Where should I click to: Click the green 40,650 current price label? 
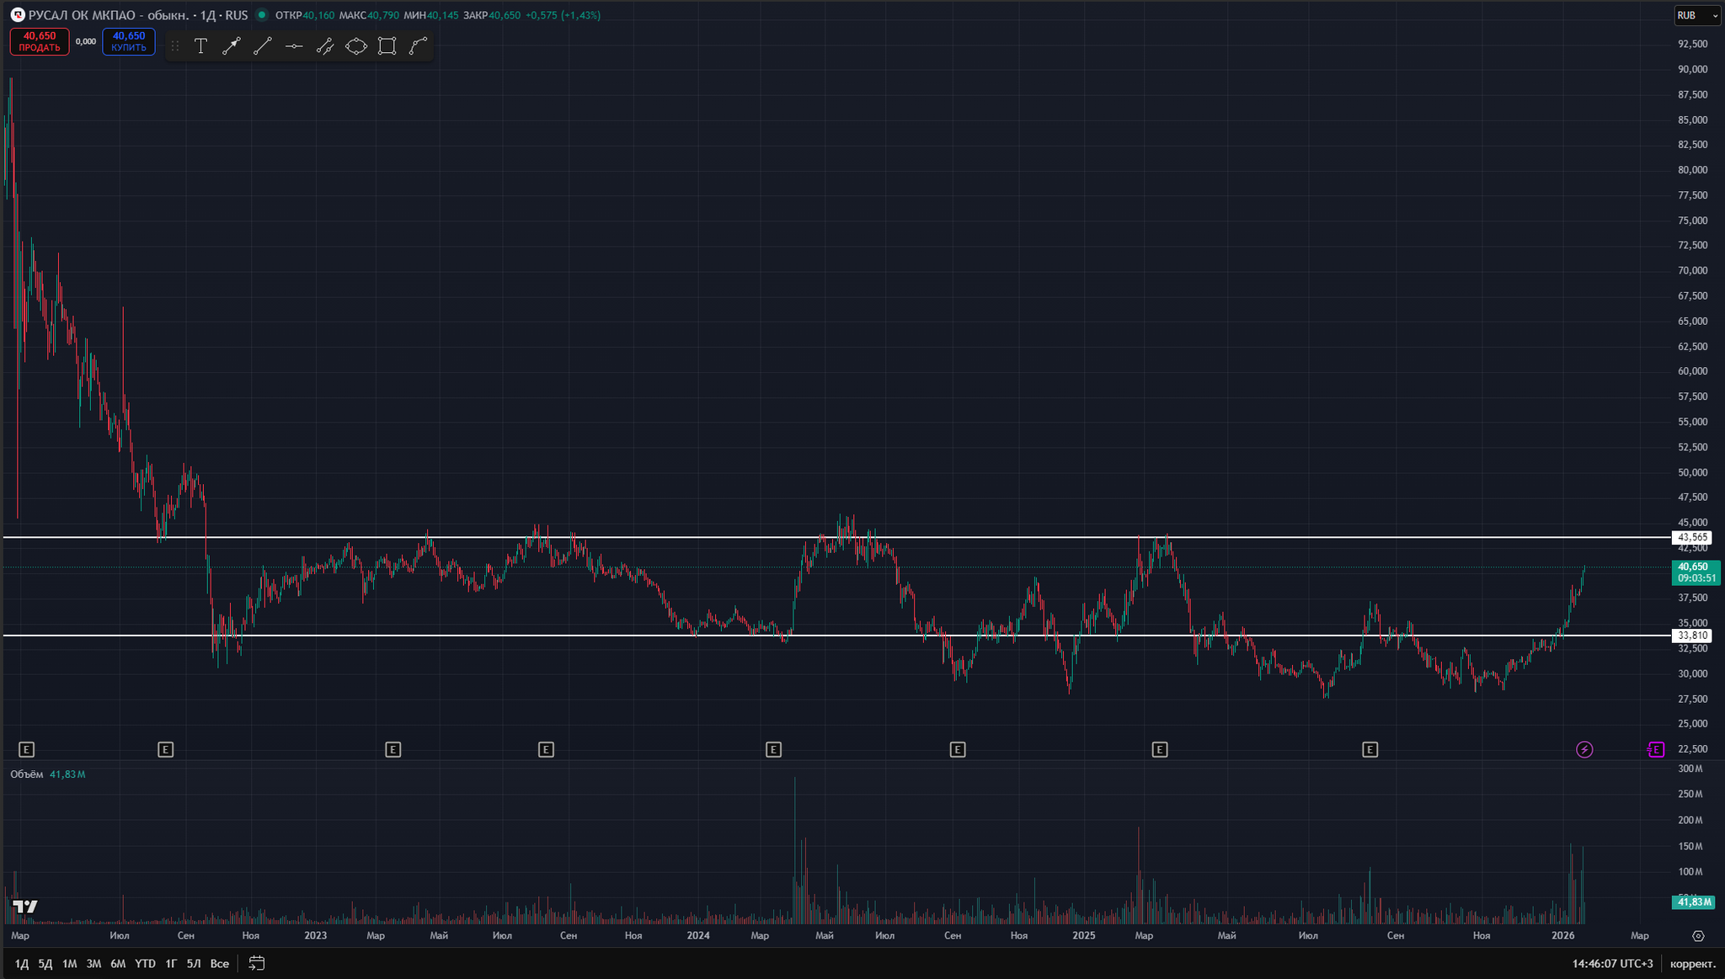coord(1696,572)
